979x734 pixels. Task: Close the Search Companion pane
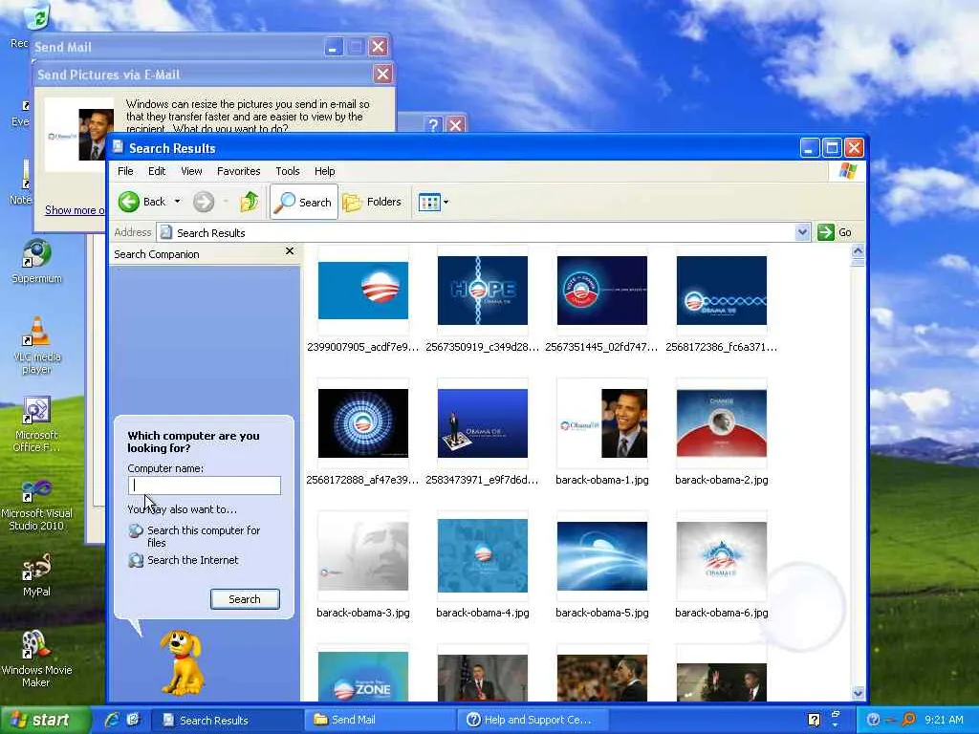[x=290, y=251]
